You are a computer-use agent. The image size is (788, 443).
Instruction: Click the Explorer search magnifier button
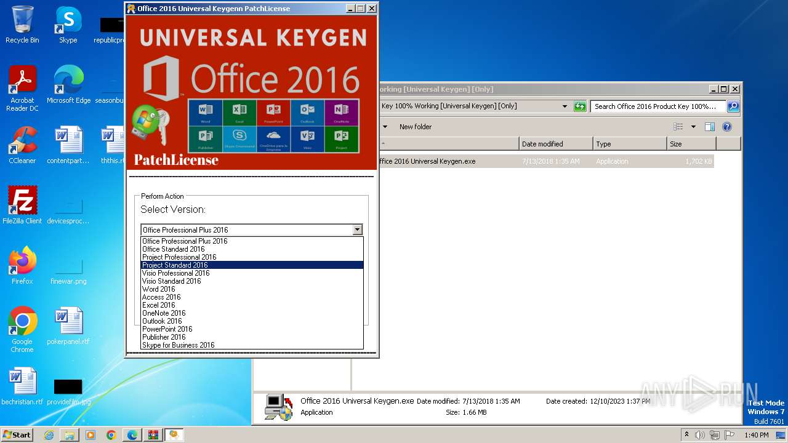(733, 106)
